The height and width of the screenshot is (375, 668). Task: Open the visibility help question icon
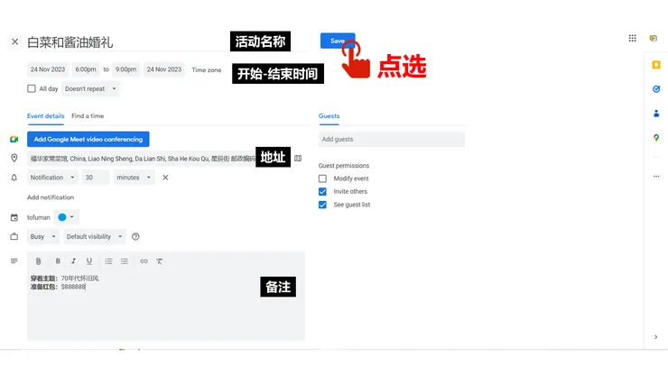click(135, 237)
